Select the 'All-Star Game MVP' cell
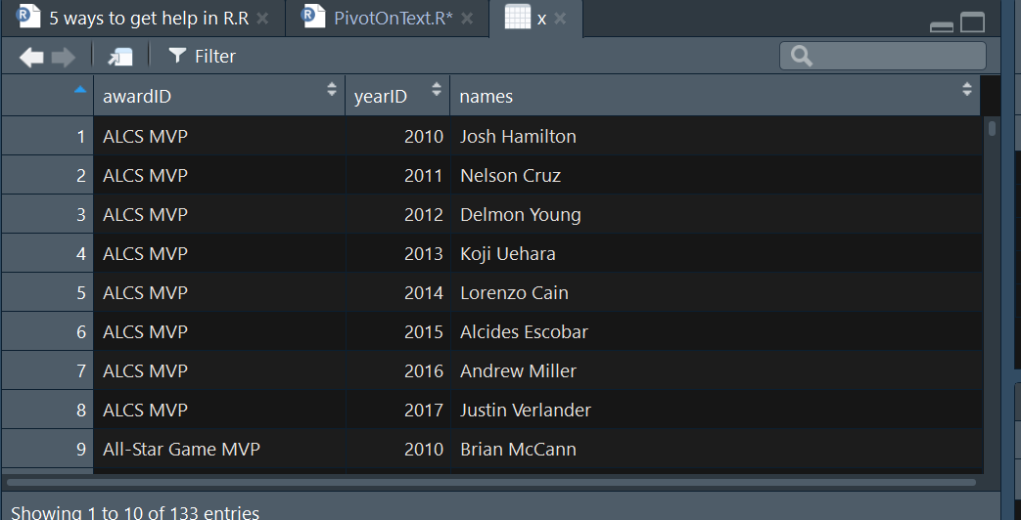1021x520 pixels. pyautogui.click(x=181, y=450)
